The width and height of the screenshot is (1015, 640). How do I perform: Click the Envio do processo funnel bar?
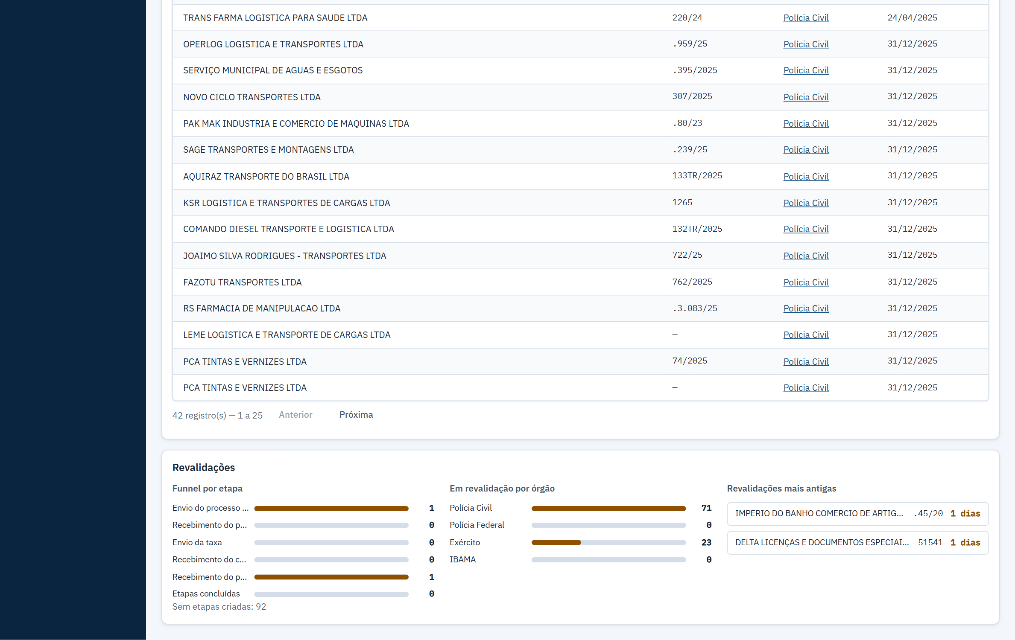point(331,508)
